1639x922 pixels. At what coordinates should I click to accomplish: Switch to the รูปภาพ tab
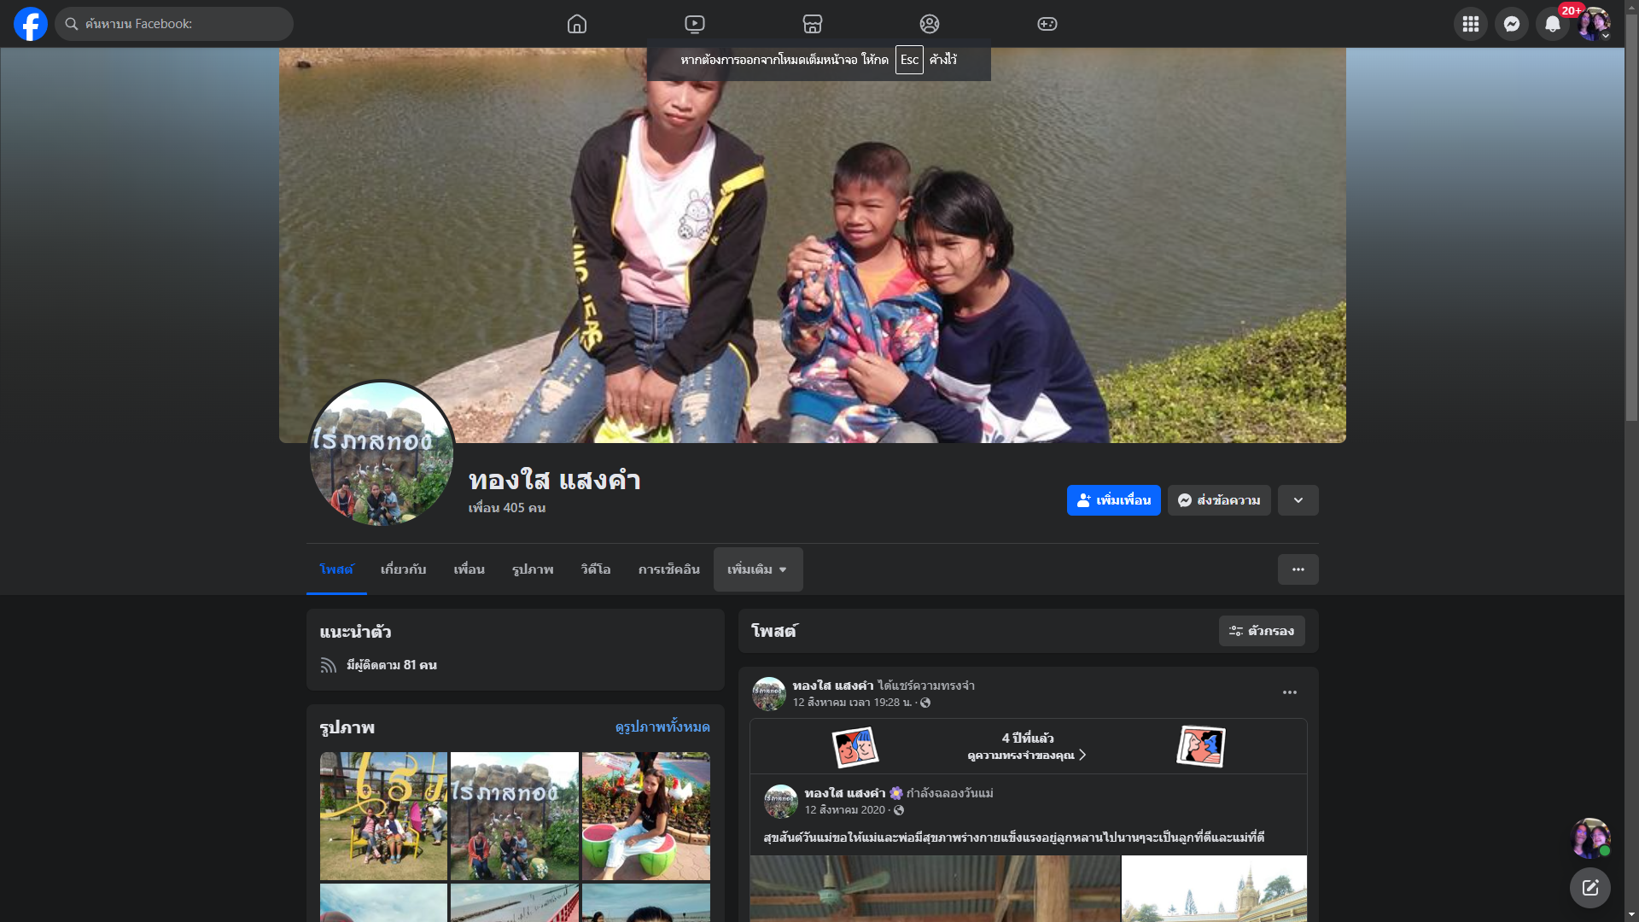tap(533, 569)
